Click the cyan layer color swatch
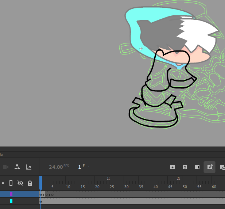The width and height of the screenshot is (225, 209). click(11, 201)
